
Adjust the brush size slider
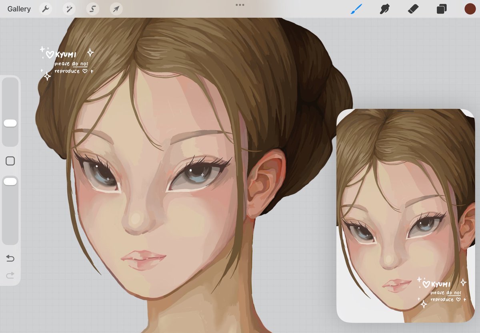10,123
